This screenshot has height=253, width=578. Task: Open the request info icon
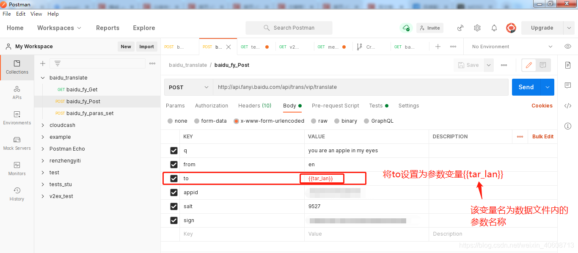(568, 126)
